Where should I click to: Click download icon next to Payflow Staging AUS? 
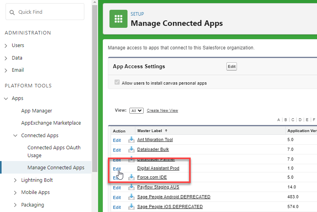tap(131, 187)
